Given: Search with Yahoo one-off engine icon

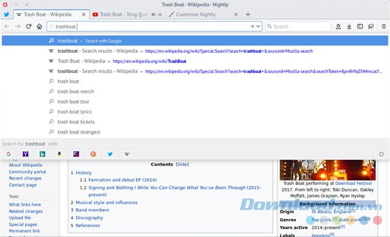Looking at the screenshot, I should [x=26, y=154].
